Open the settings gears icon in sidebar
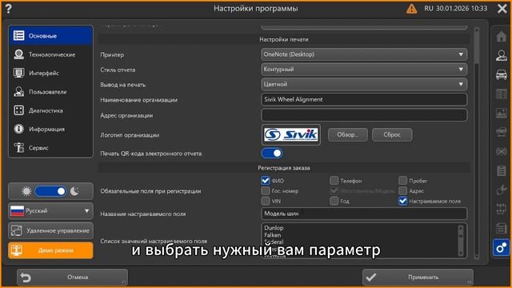The image size is (512, 288). 502,248
